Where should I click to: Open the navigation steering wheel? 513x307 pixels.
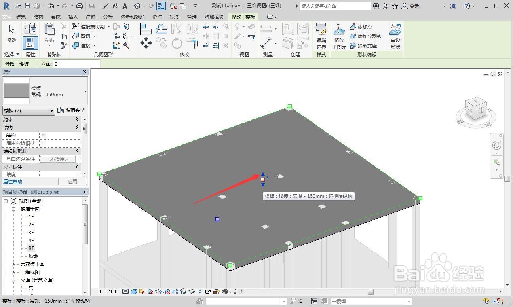pyautogui.click(x=497, y=145)
